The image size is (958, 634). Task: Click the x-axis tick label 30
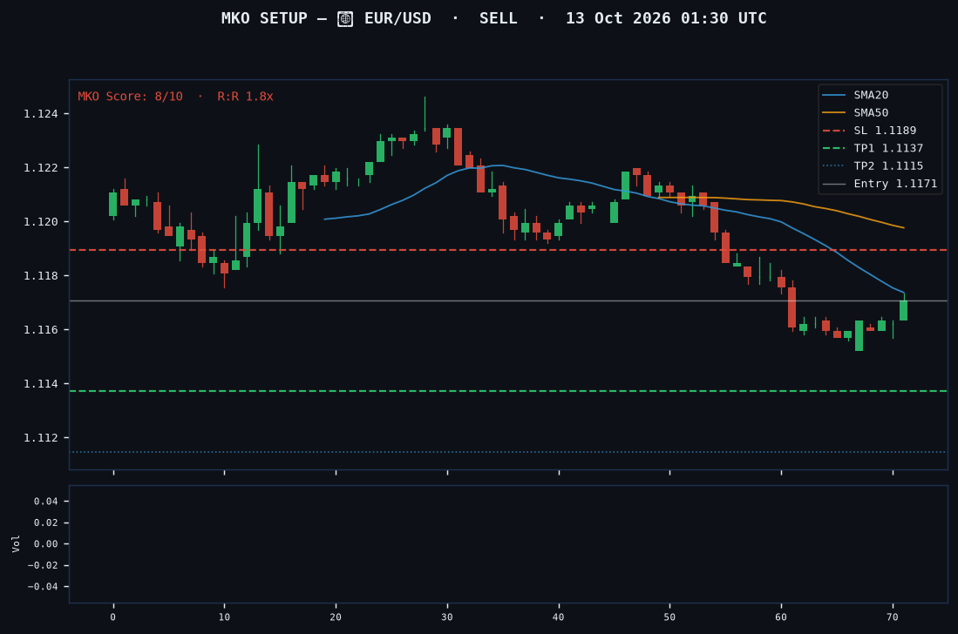tap(446, 617)
